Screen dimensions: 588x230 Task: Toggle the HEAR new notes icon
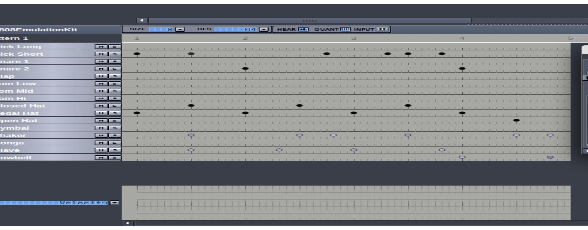click(x=303, y=29)
